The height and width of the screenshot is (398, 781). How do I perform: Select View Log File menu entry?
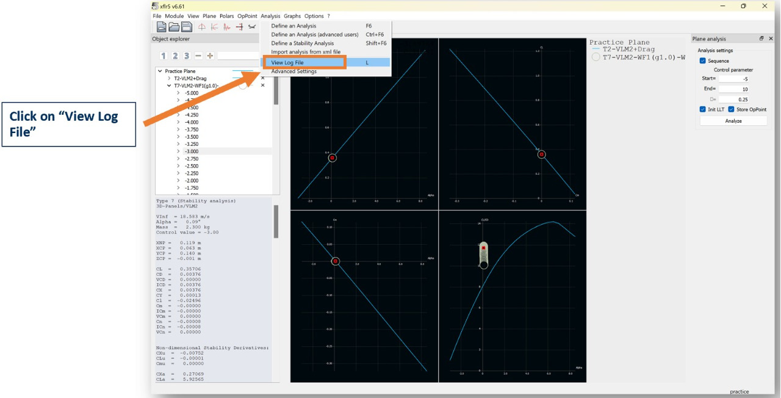287,63
